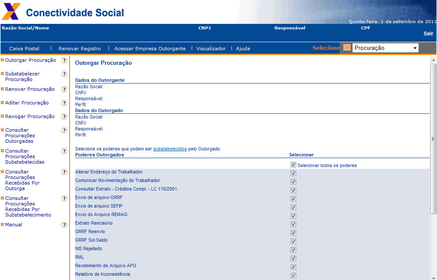Image resolution: width=437 pixels, height=280 pixels.
Task: Click orange plus icon before Manual
Action: 2,224
